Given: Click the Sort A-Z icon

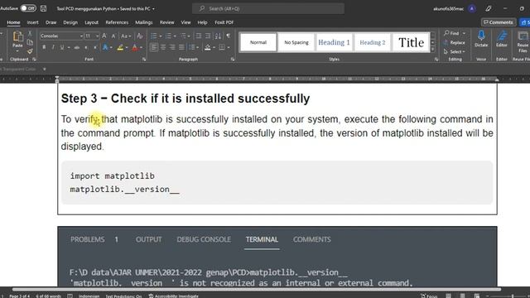Looking at the screenshot, I should [x=218, y=36].
